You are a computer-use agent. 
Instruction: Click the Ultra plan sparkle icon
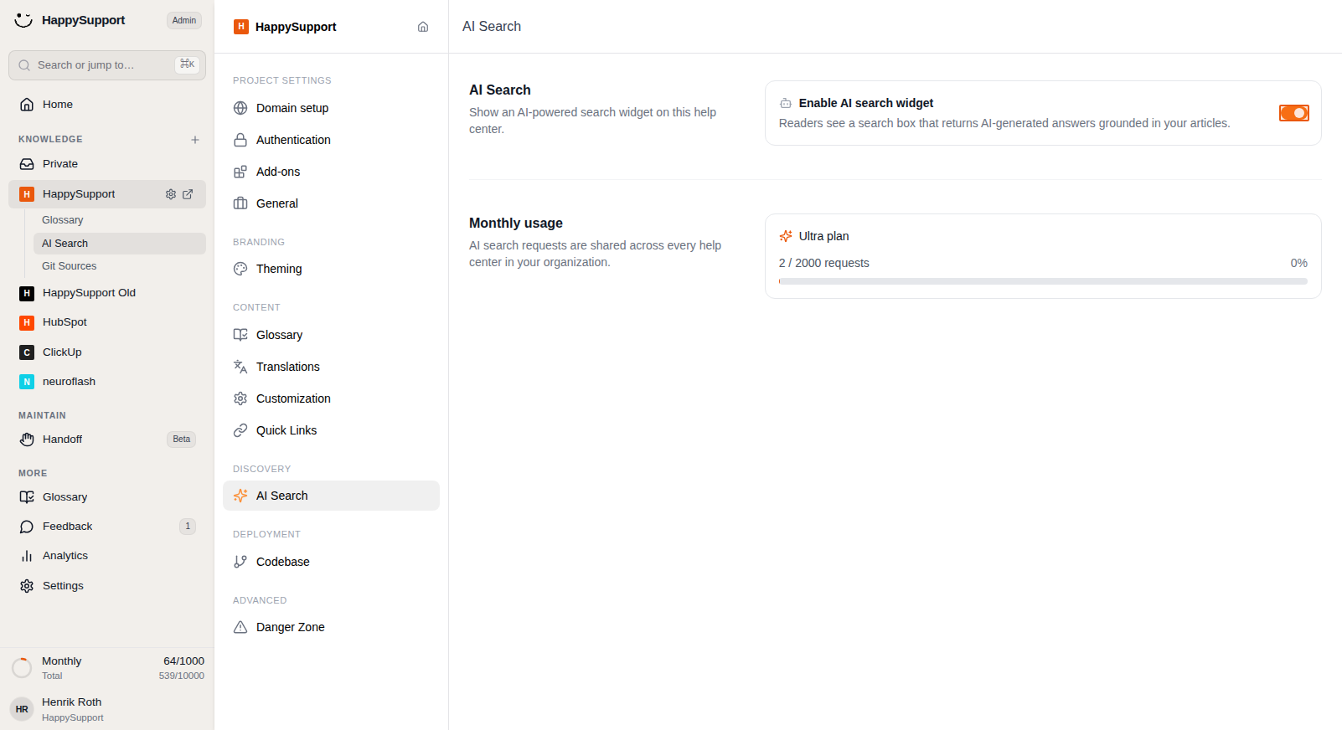pos(786,236)
